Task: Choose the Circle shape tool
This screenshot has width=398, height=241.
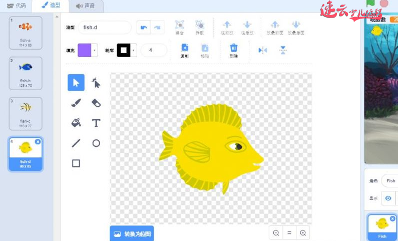Action: [x=96, y=143]
